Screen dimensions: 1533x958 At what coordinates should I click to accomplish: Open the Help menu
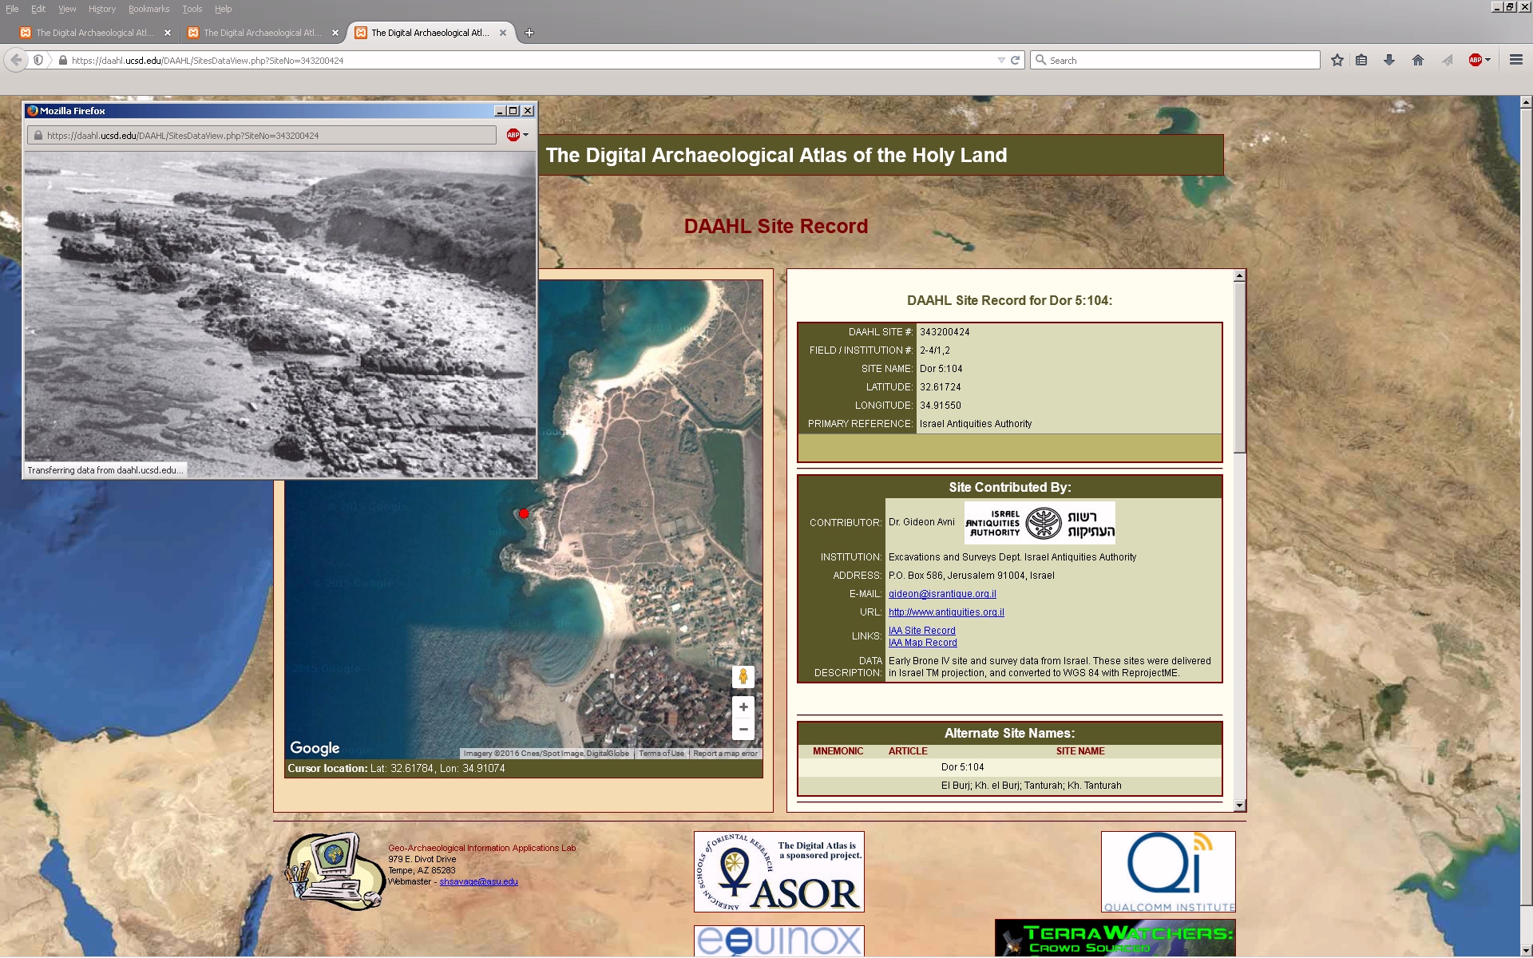click(223, 9)
